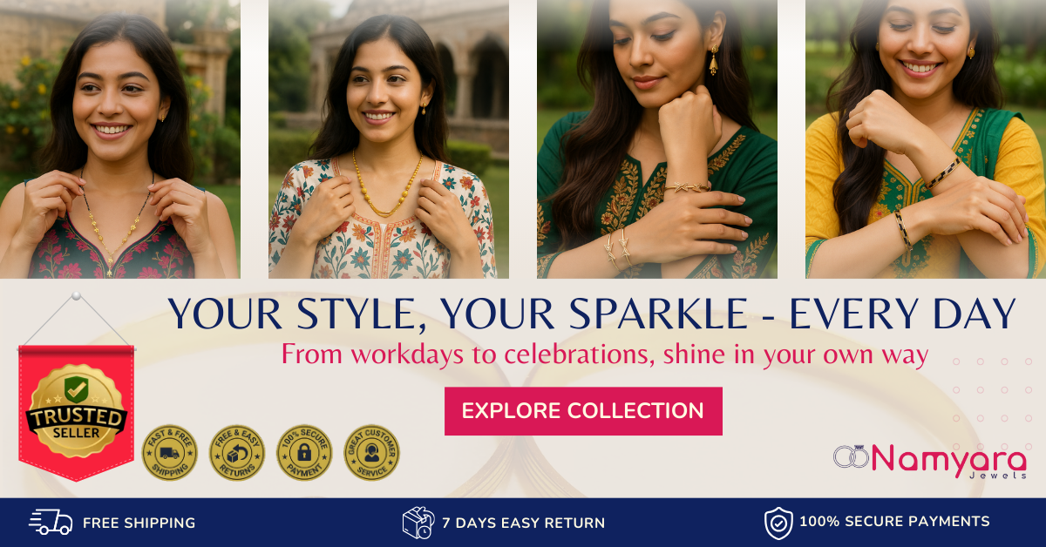
Task: Click the Fast & Free Shipping badge
Action: (x=170, y=453)
